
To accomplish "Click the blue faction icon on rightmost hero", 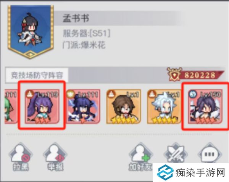I will tap(193, 94).
